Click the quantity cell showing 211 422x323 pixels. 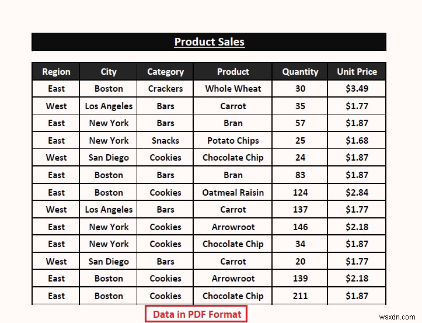coord(300,296)
